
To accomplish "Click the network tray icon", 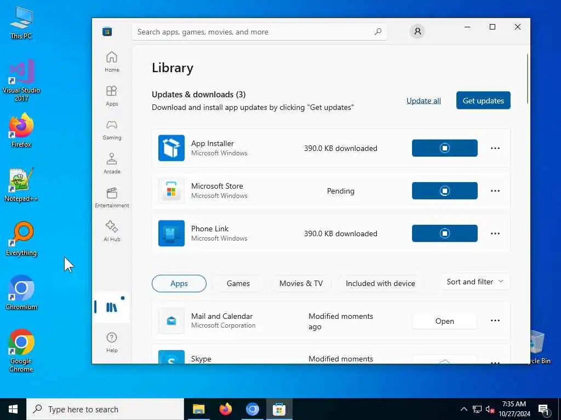I will [x=477, y=409].
